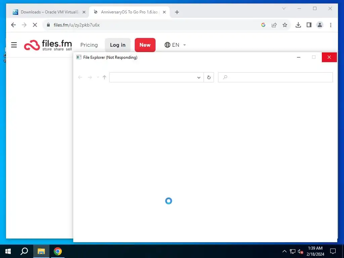View site information via lock icon
344x258 pixels.
pos(48,25)
